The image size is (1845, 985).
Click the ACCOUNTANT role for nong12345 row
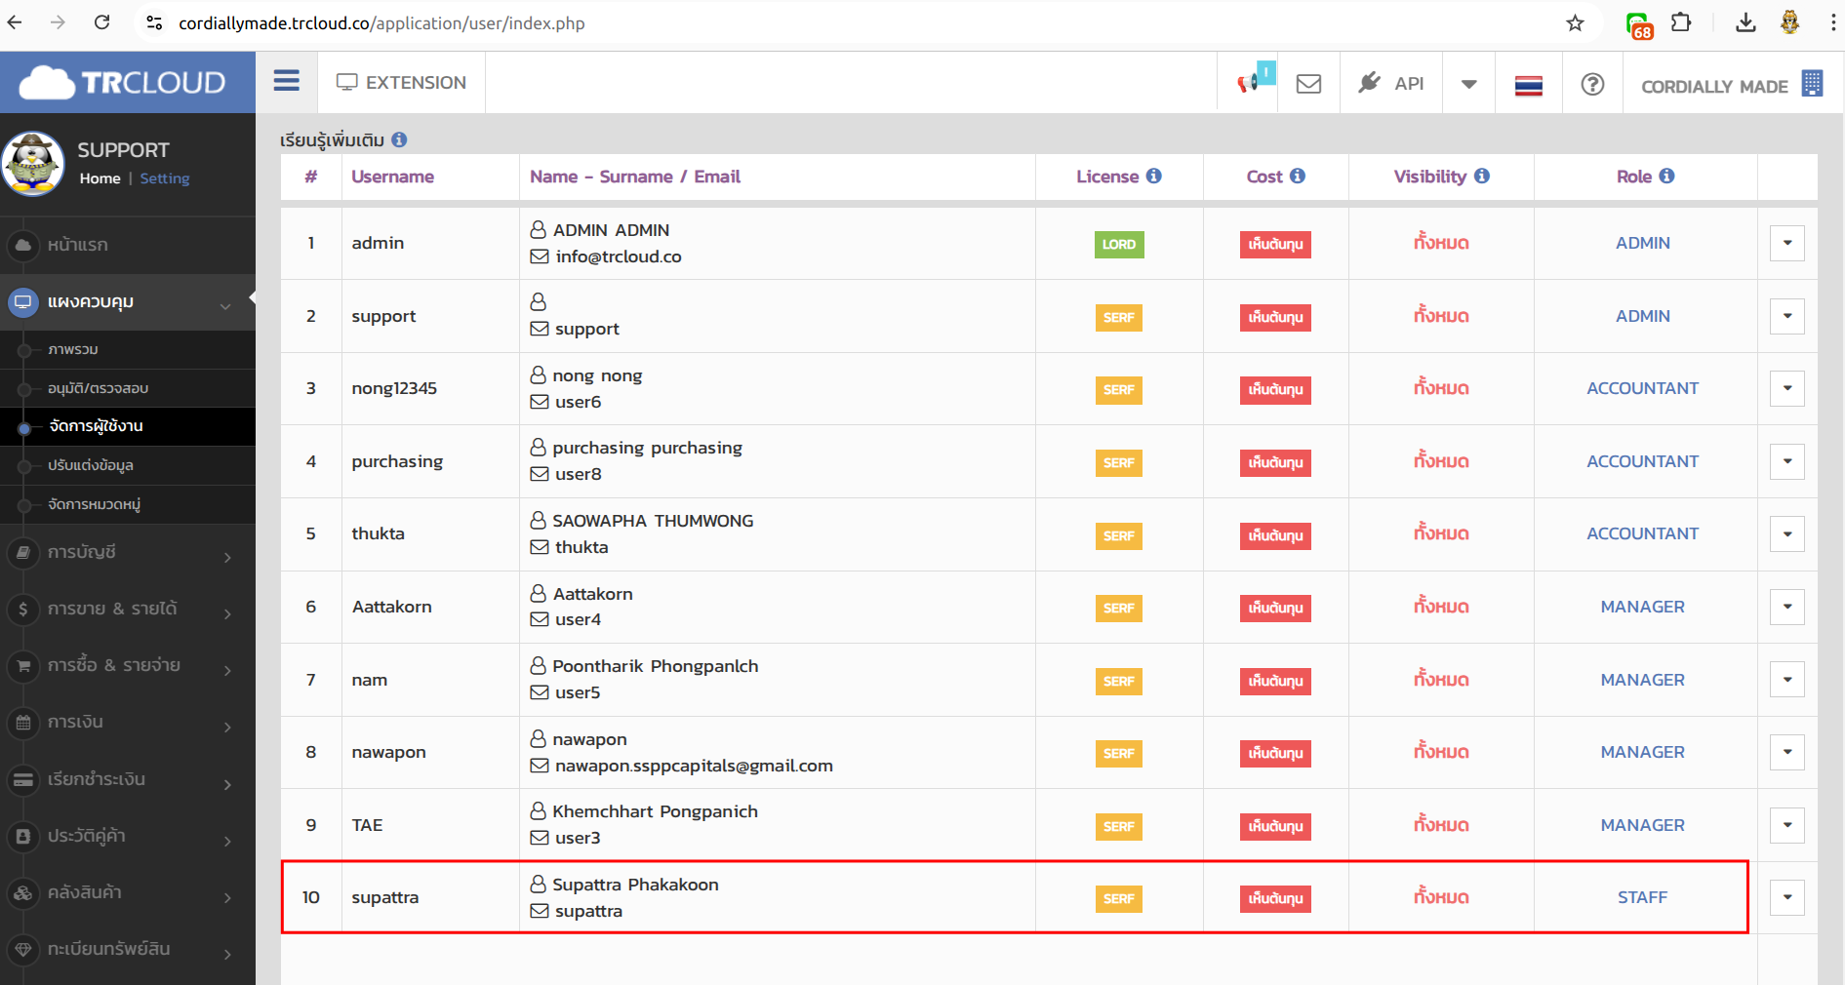(1643, 388)
